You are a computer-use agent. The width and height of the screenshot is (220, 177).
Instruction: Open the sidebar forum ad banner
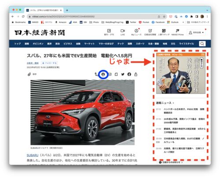[181, 73]
